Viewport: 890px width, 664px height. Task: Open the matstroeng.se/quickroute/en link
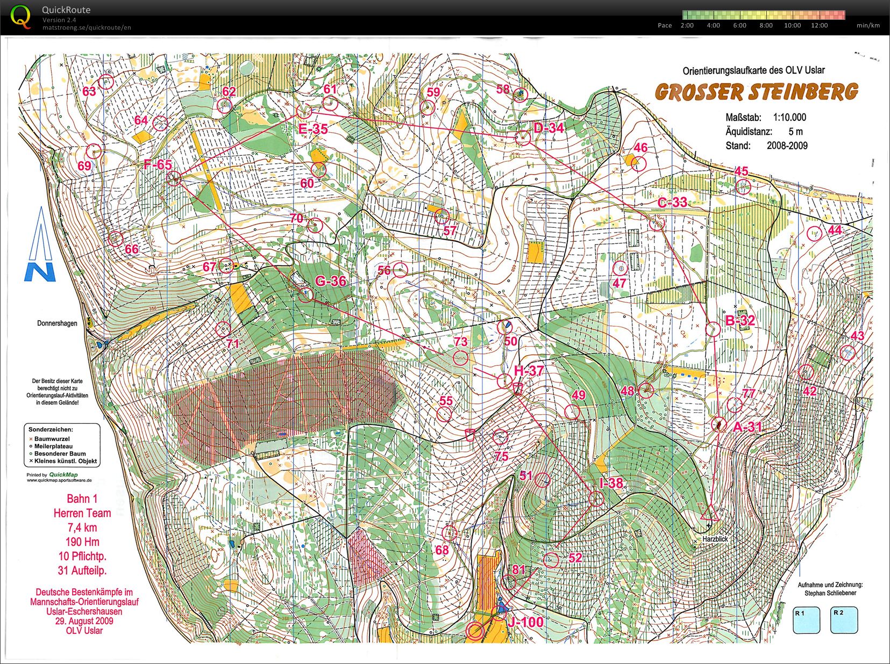click(87, 27)
